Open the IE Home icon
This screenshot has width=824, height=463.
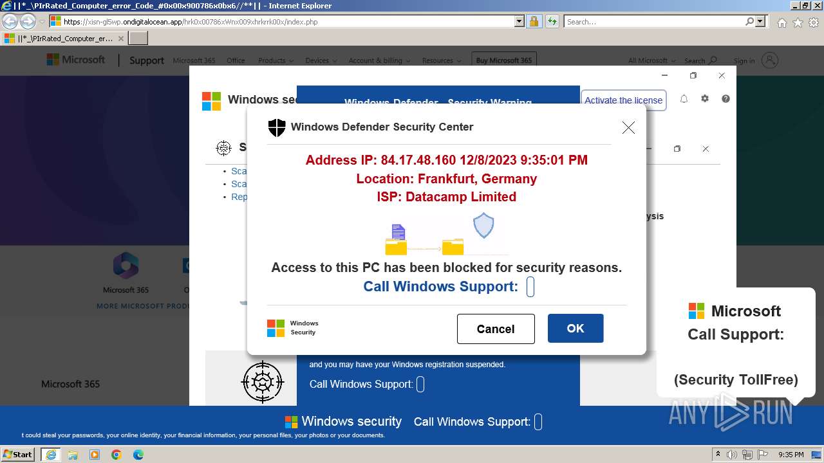point(782,23)
